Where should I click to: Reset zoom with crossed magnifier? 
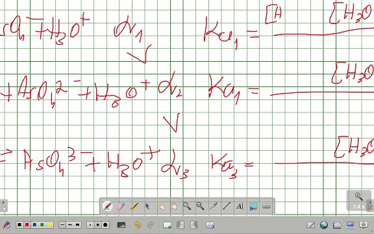pos(358,196)
